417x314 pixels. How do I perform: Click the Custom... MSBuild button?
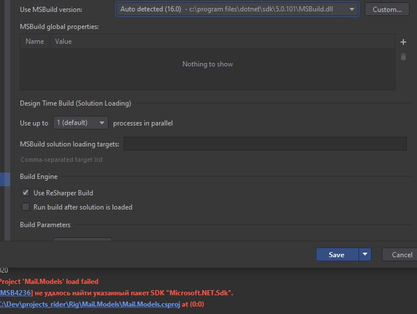[x=387, y=10]
